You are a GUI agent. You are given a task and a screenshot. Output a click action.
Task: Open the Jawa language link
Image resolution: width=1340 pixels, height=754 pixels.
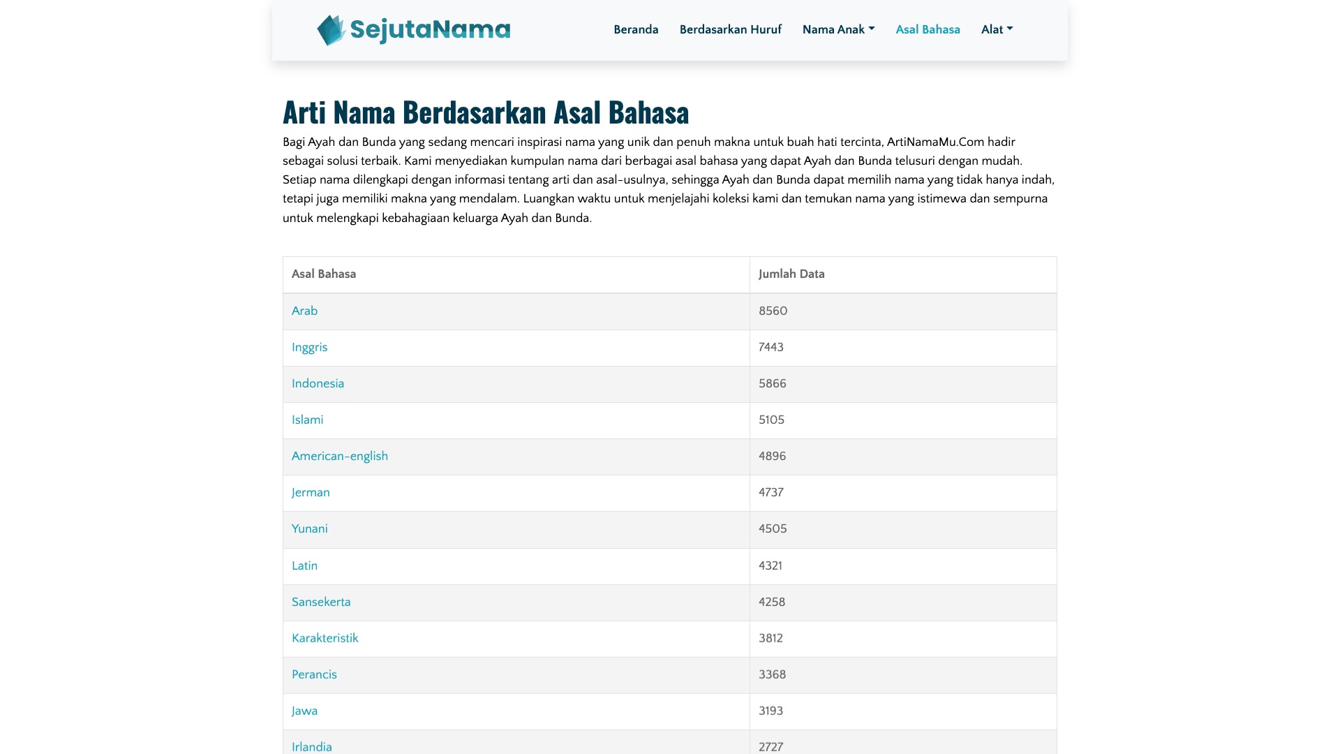(x=304, y=711)
